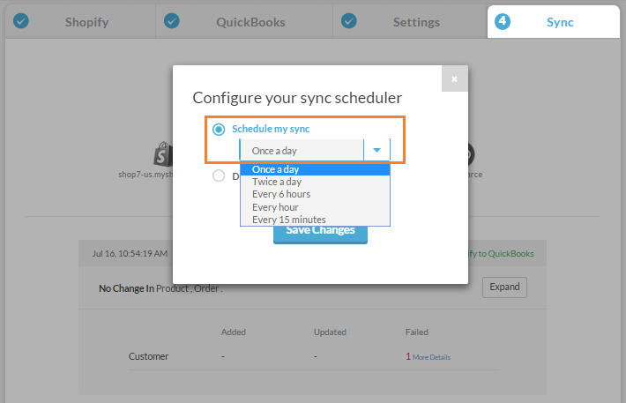Select Every 15 minutes option
The width and height of the screenshot is (626, 403).
coord(315,220)
